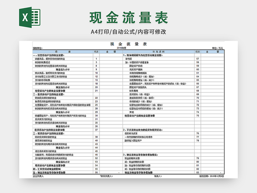Click line number 80 cell
The height and width of the screenshot is (193, 257).
tap(197, 162)
